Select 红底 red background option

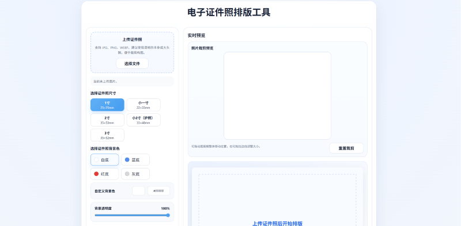click(105, 174)
